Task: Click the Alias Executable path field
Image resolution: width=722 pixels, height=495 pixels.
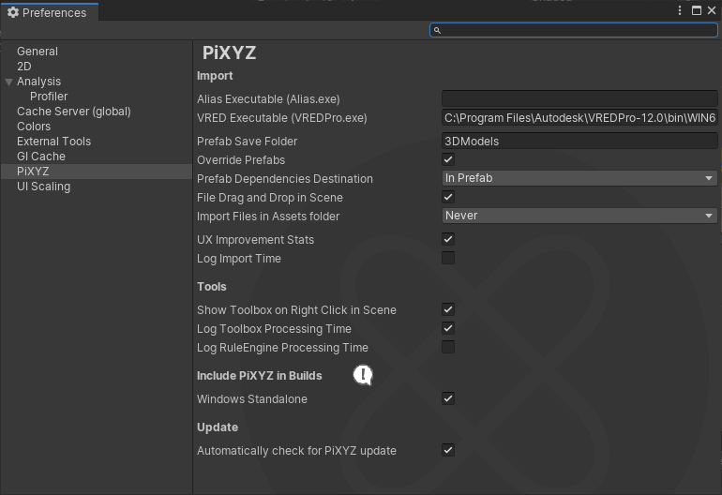Action: coord(579,98)
